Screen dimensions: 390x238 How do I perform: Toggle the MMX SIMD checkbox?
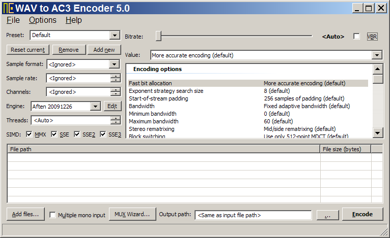tap(29, 134)
